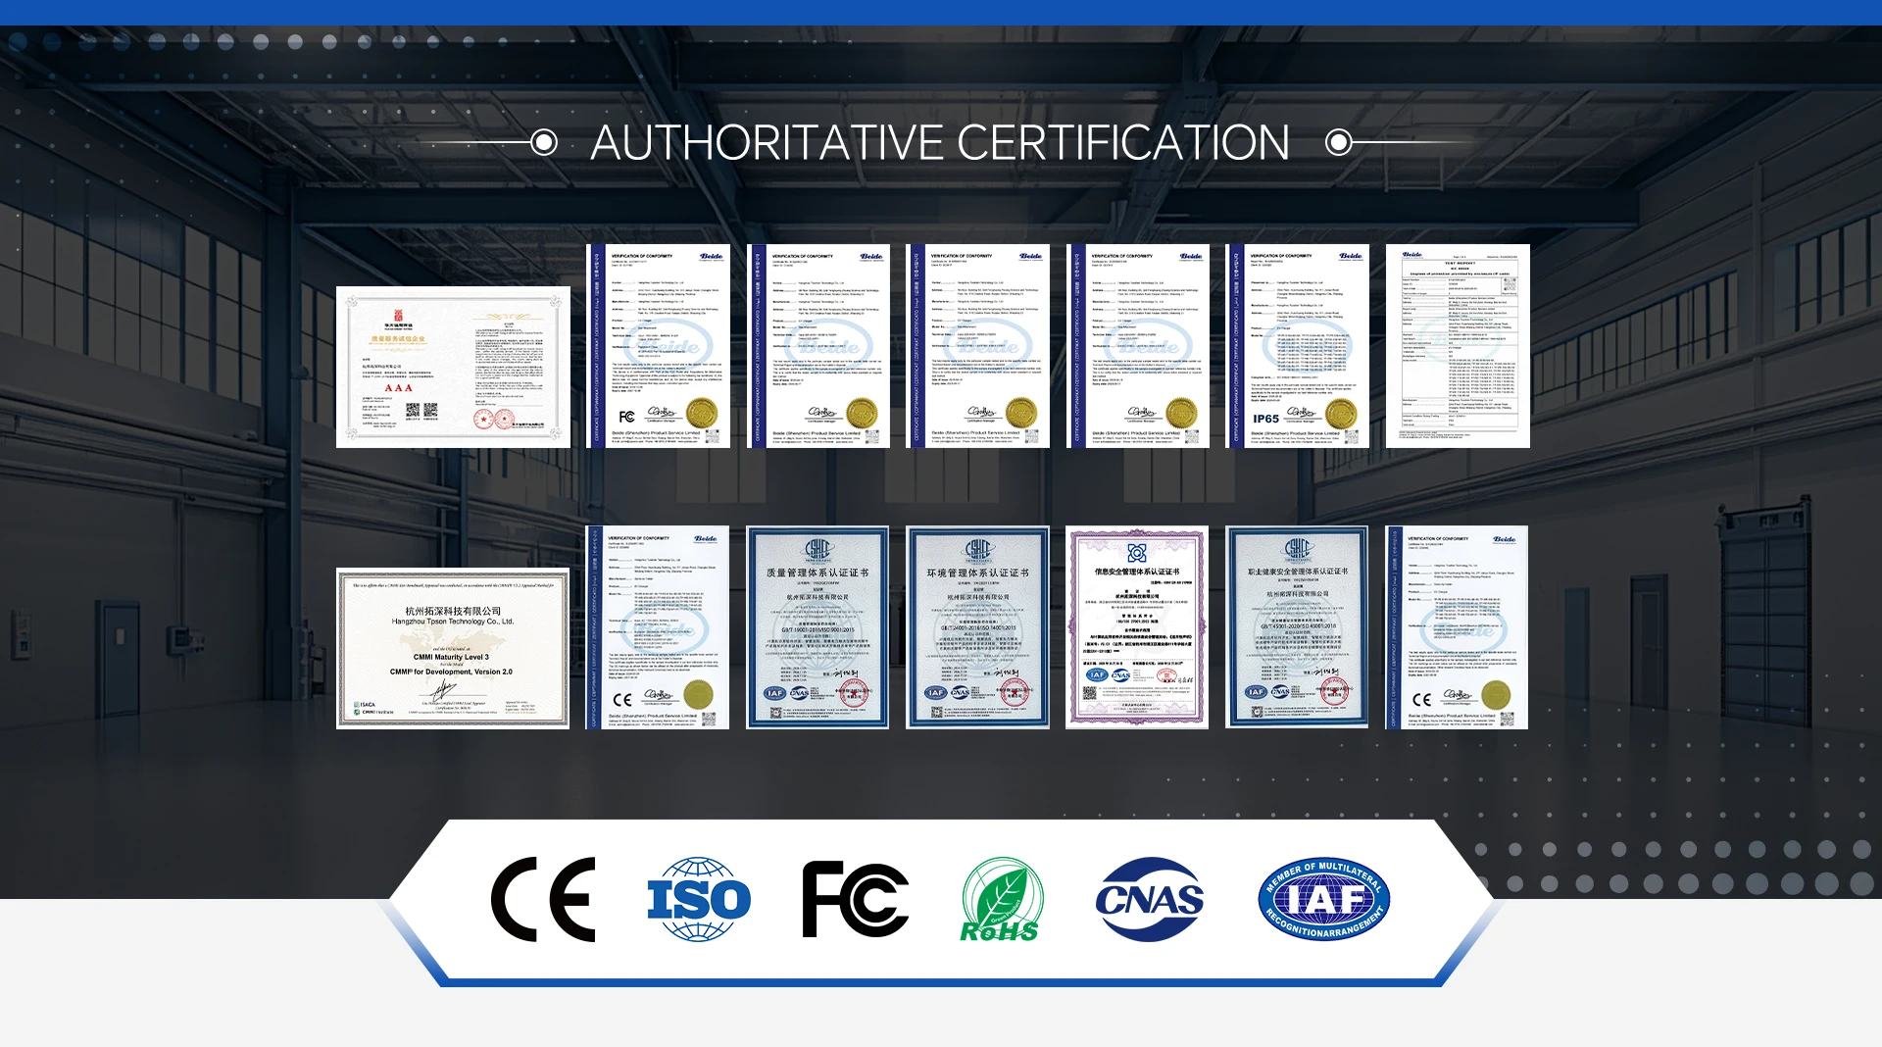View the 环境管理体系认证证书 certificate
Screen dimensions: 1882x1047
(x=978, y=627)
